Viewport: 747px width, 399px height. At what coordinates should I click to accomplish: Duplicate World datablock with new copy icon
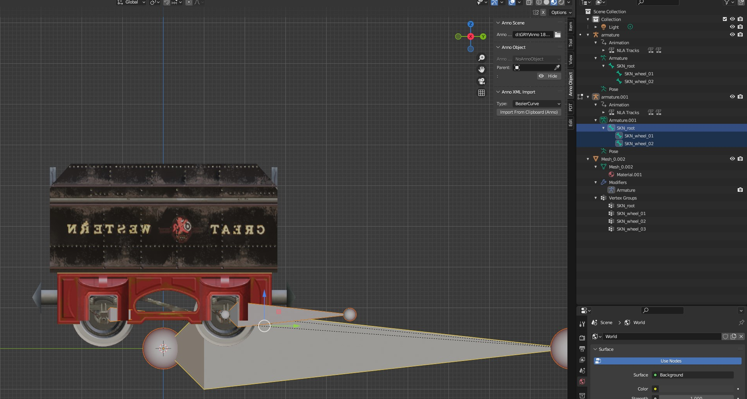(x=733, y=337)
